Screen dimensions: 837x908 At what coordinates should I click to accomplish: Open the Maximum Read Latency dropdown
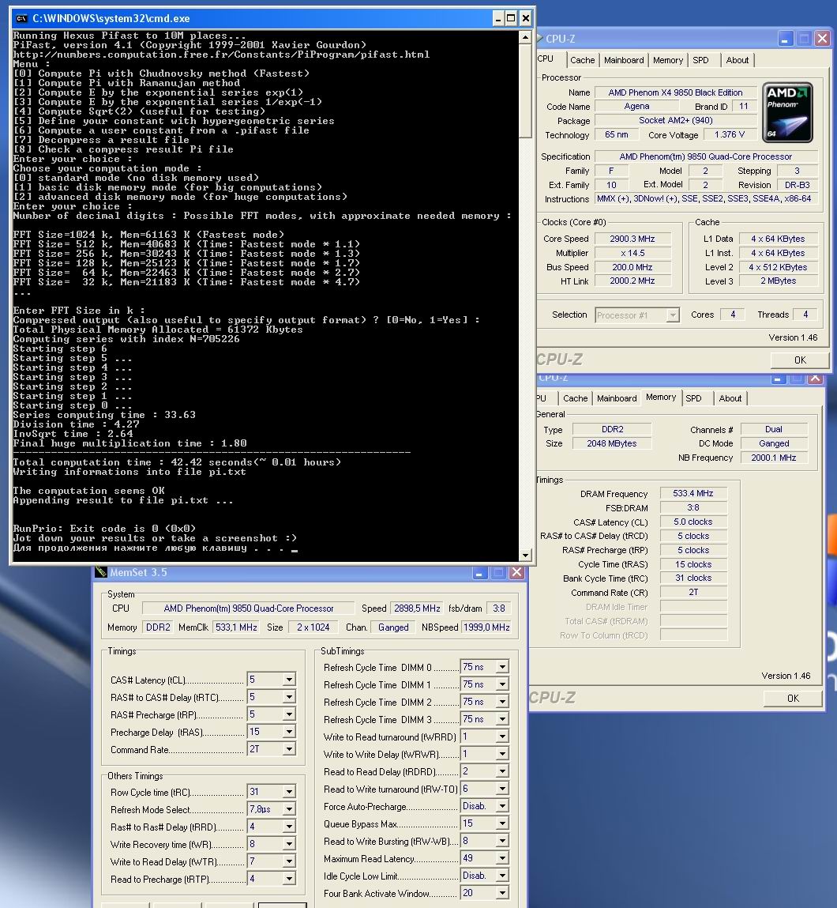tap(502, 858)
